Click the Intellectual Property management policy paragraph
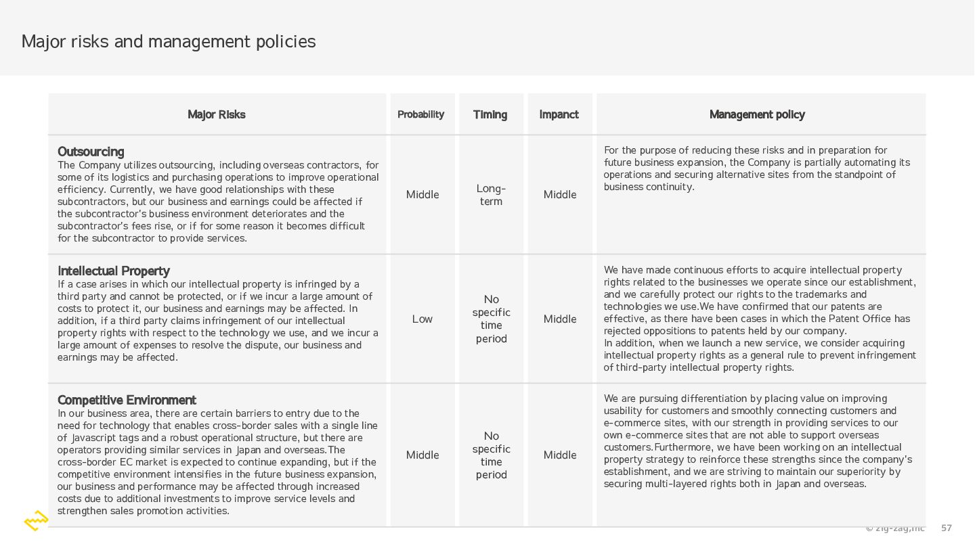The height and width of the screenshot is (548, 975). [x=760, y=319]
